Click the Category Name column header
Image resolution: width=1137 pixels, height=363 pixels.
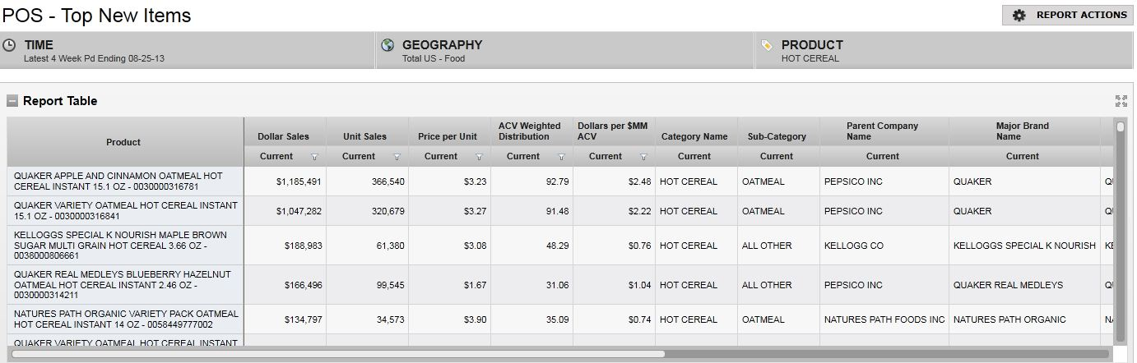[694, 136]
